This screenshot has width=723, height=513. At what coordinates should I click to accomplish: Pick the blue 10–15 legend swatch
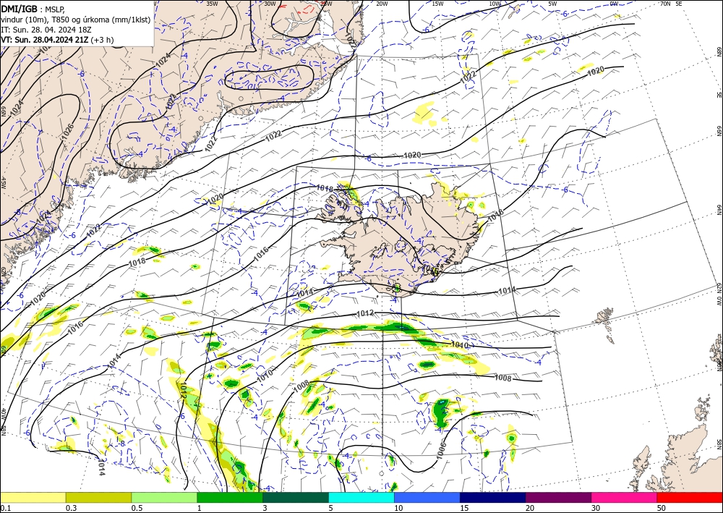[427, 497]
